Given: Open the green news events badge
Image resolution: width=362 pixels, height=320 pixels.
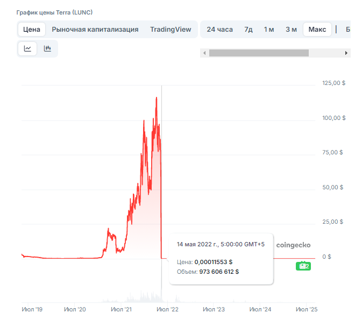Looking at the screenshot, I should click(x=303, y=266).
